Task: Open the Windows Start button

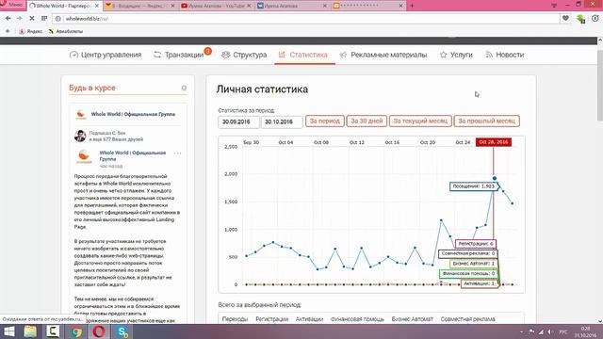Action: tap(8, 331)
